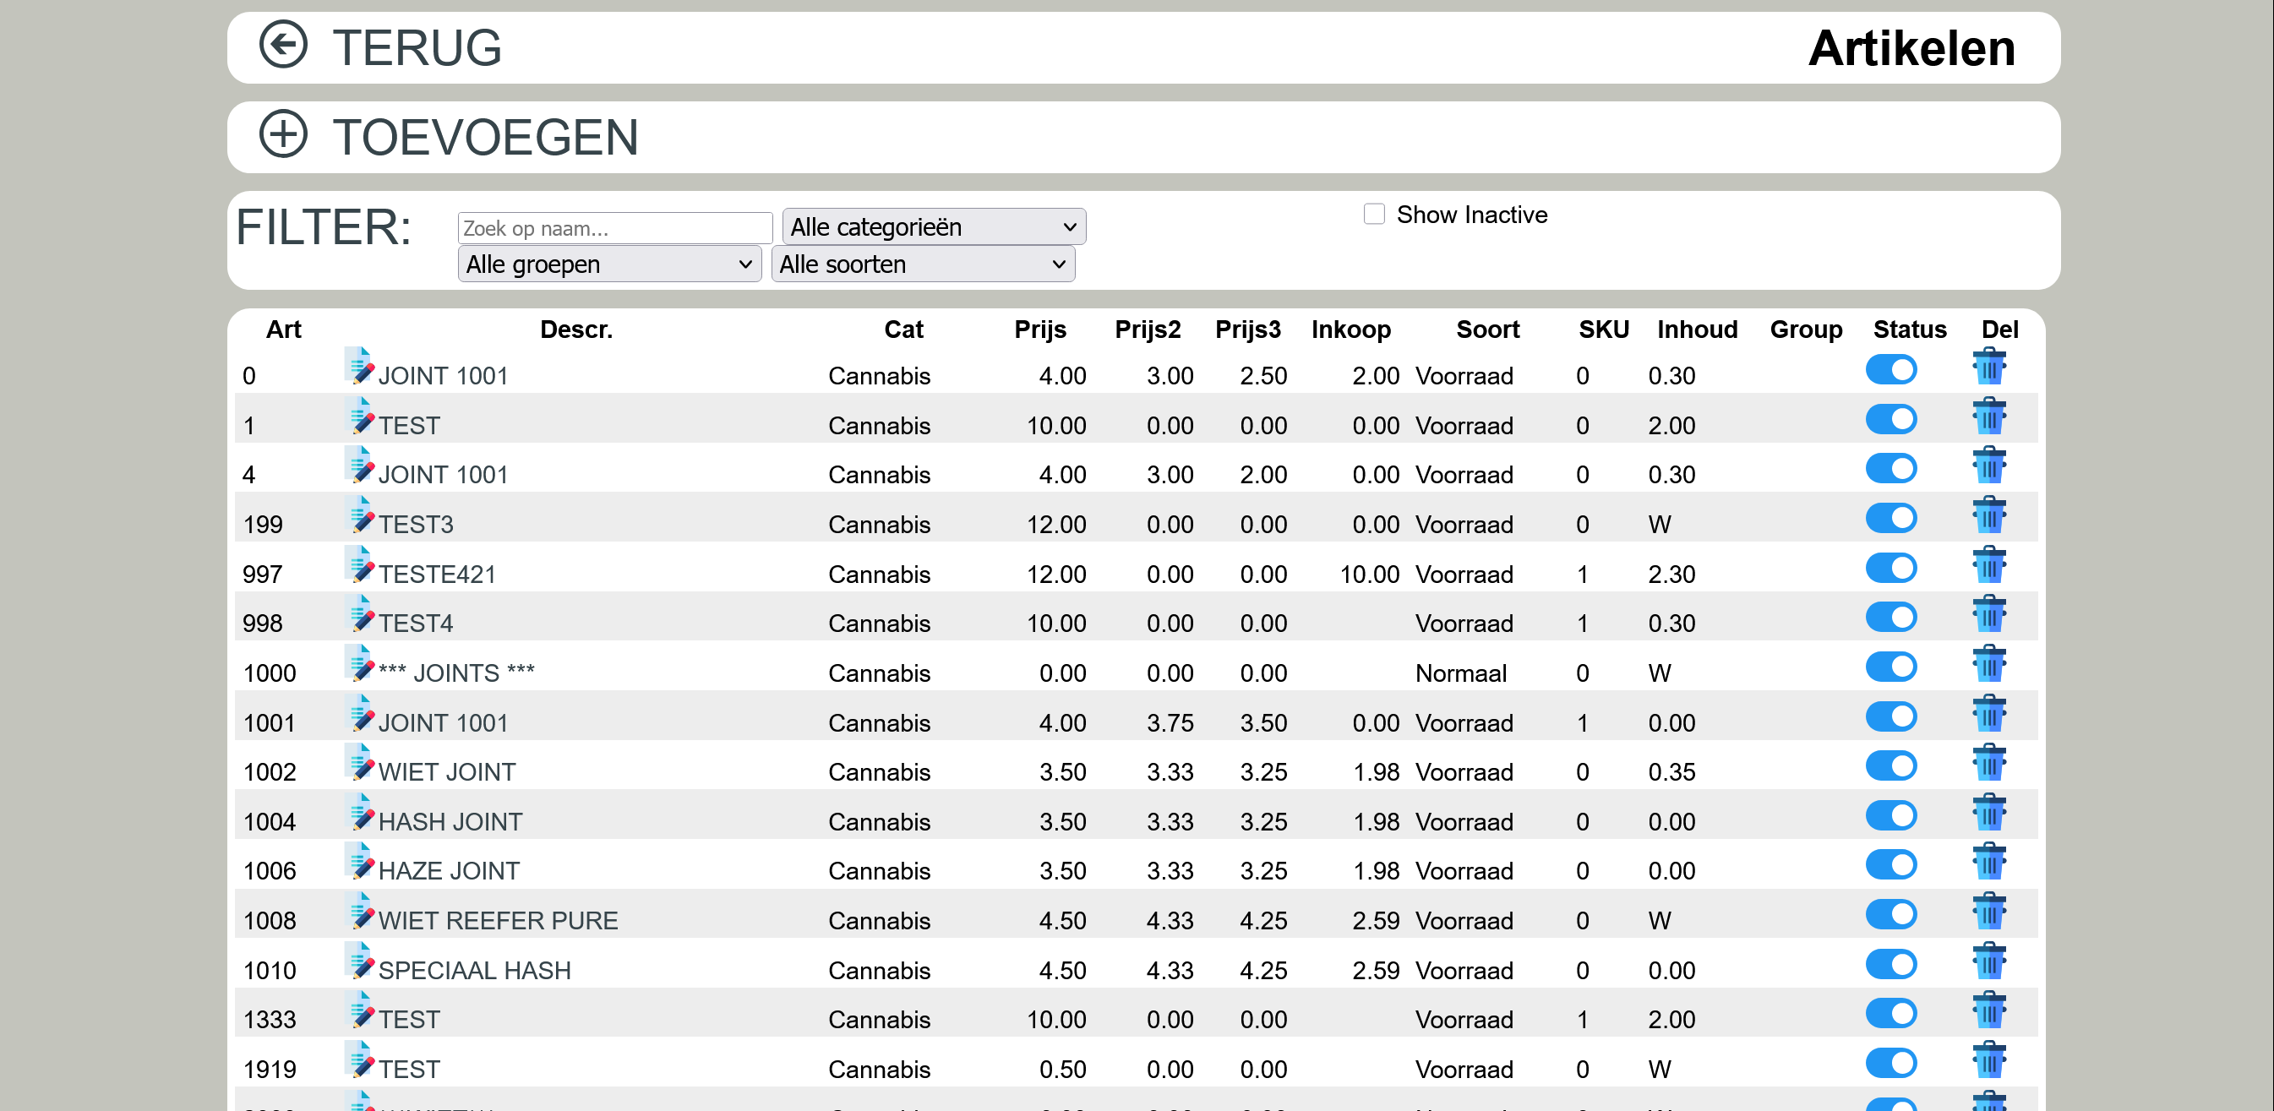Switch off status for WIET REEFER PURE
The height and width of the screenshot is (1111, 2274).
[x=1891, y=914]
